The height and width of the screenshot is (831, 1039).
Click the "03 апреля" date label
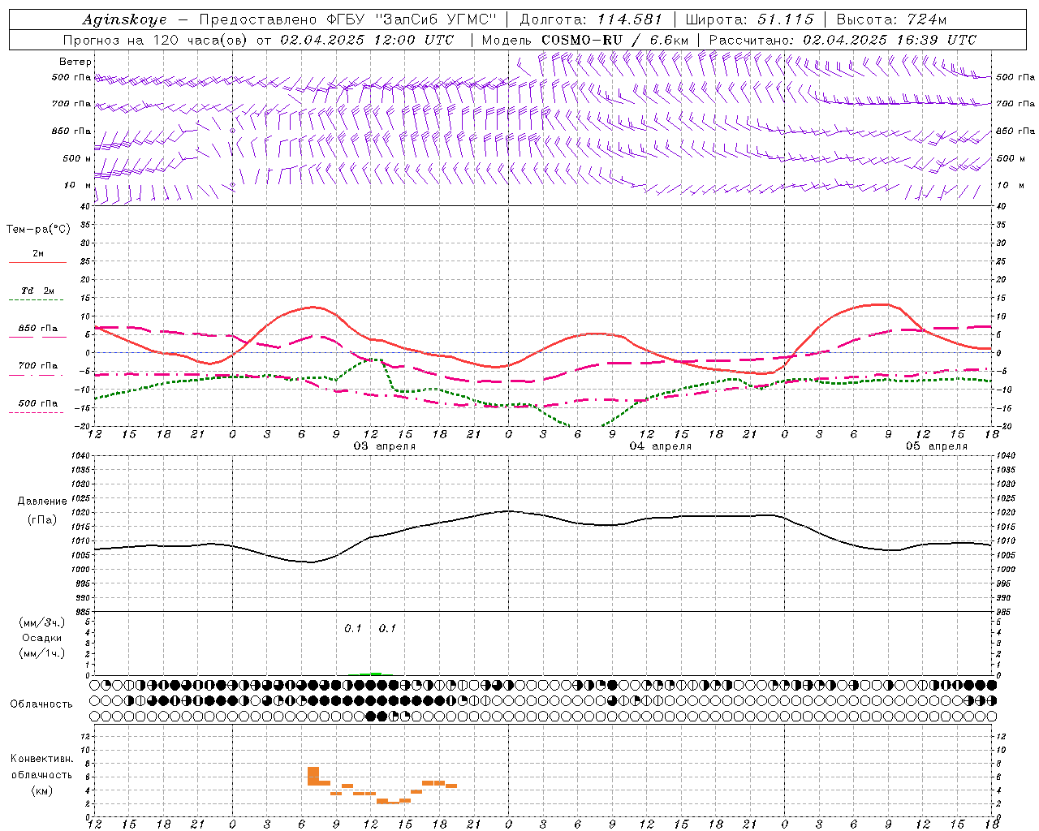tap(385, 446)
